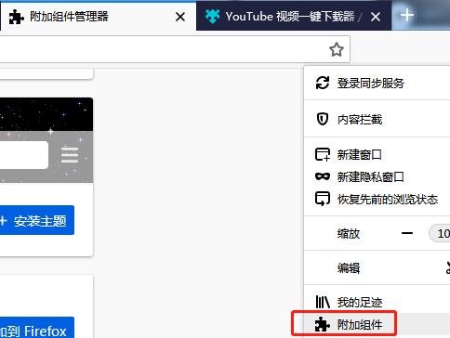Open 内容拦截 settings
The image size is (450, 338).
(377, 119)
